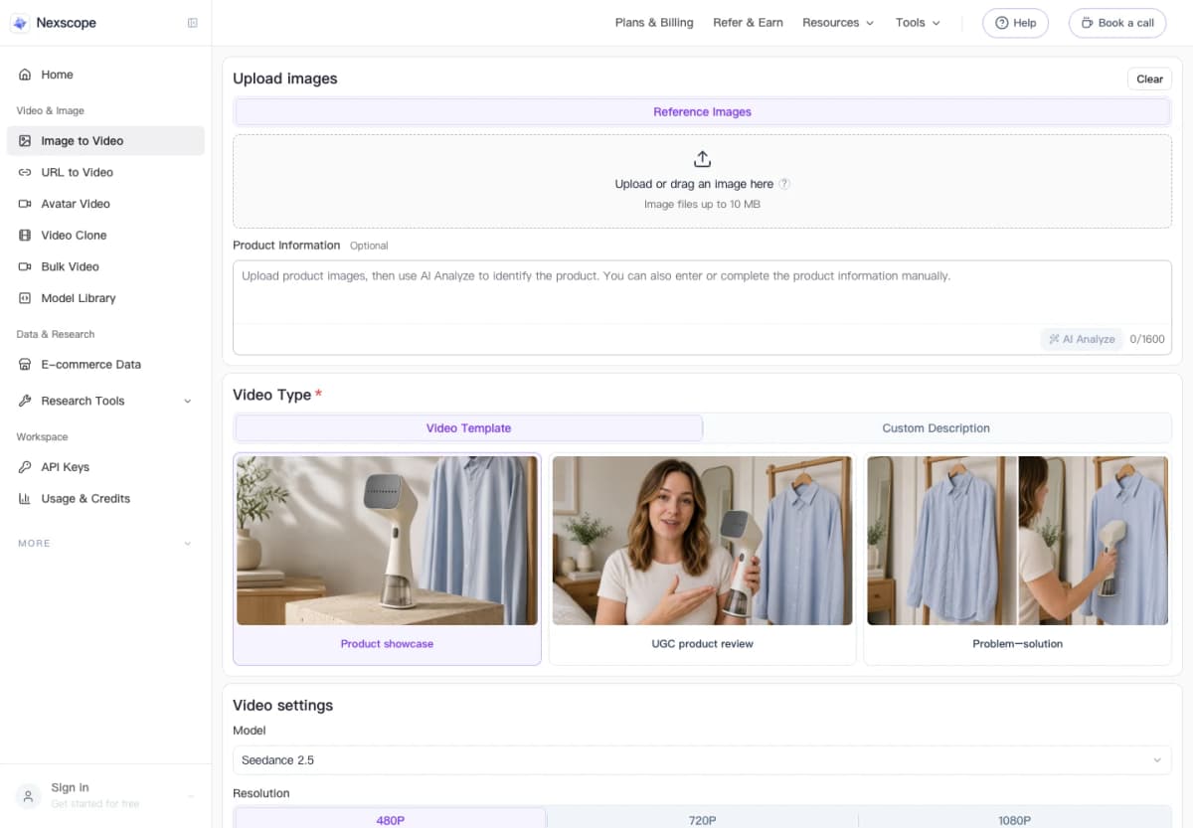Viewport: 1193px width, 828px height.
Task: Click the Nexscope brand name
Action: click(66, 23)
